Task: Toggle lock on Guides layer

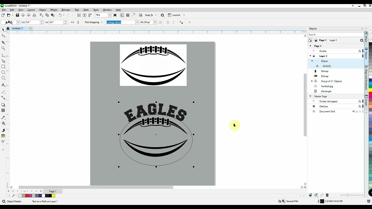Action: click(360, 51)
